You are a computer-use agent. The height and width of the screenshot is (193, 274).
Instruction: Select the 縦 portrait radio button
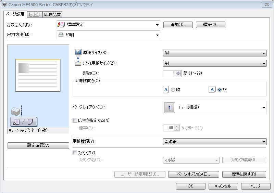173,90
